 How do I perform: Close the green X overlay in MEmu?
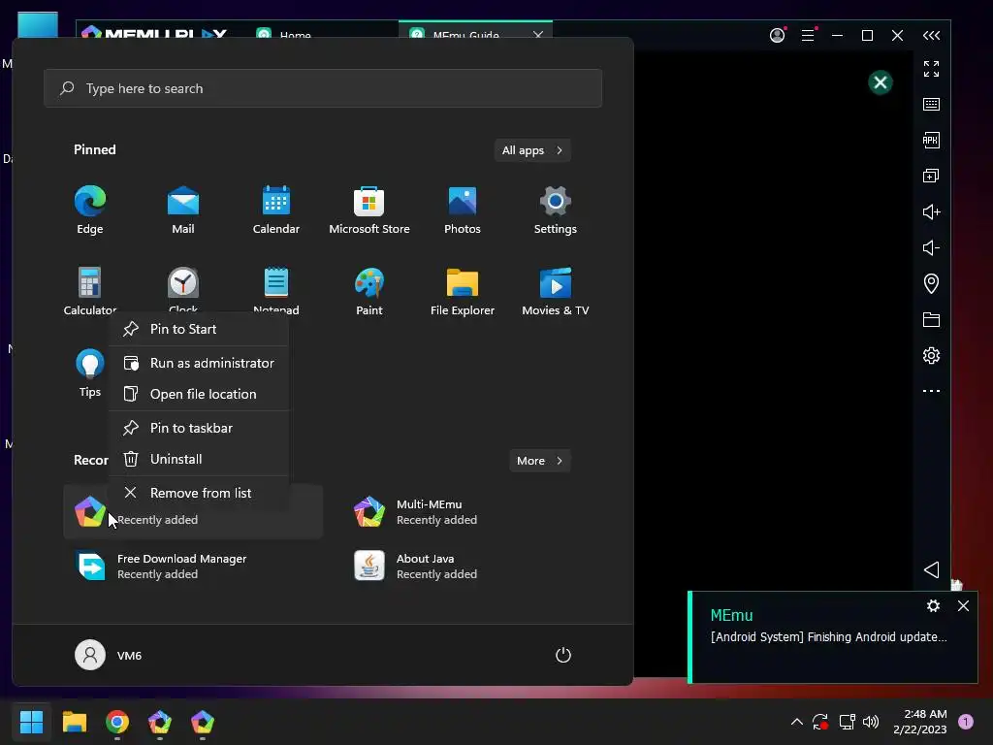point(881,82)
